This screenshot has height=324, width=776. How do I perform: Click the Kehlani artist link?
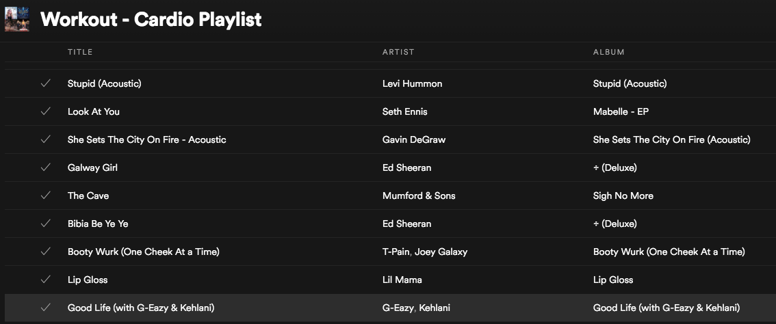click(435, 308)
